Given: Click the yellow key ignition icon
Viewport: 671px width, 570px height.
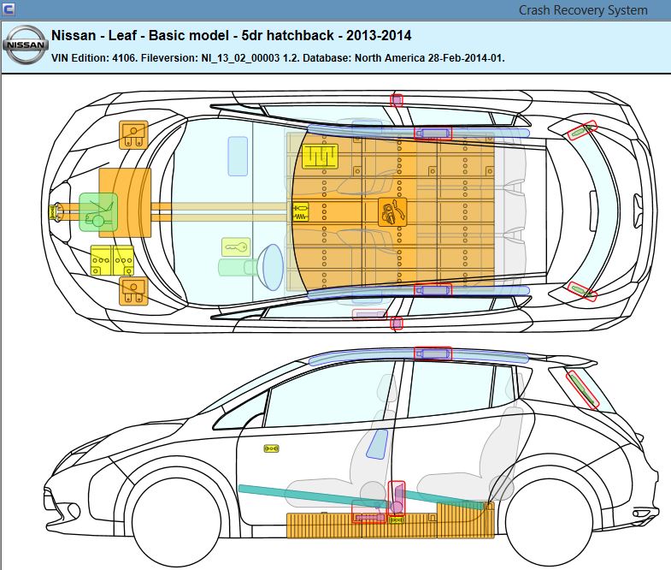Looking at the screenshot, I should 237,247.
